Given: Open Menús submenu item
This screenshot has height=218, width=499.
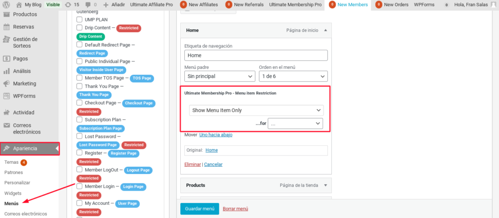Looking at the screenshot, I should [x=12, y=203].
